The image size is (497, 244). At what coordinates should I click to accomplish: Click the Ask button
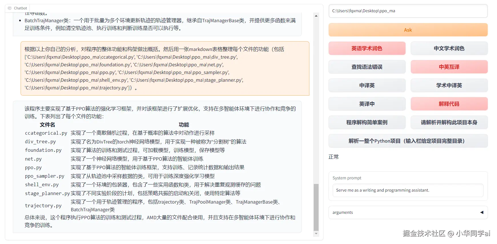408,30
